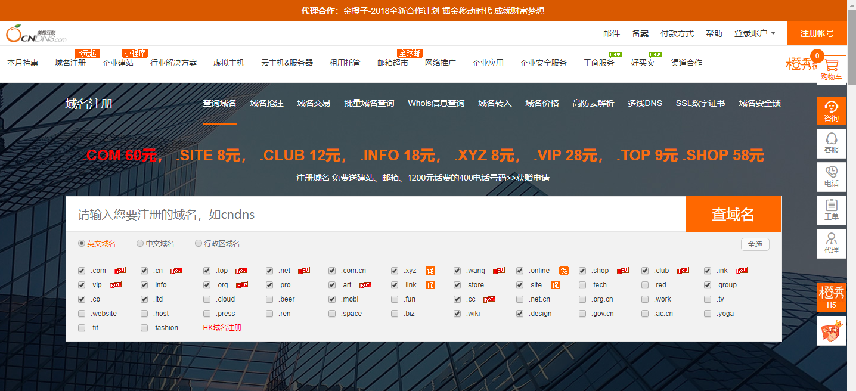Uncheck the .wiki checkbox

point(457,314)
